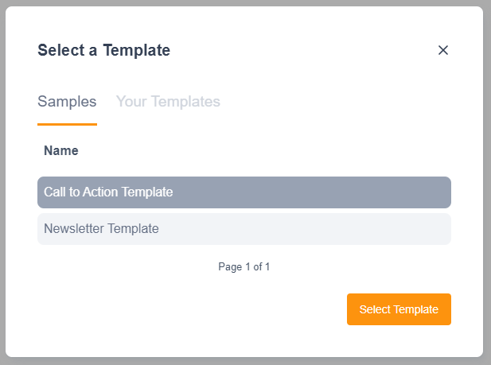Click the orange Select Template button
Image resolution: width=491 pixels, height=365 pixels.
pyautogui.click(x=399, y=309)
